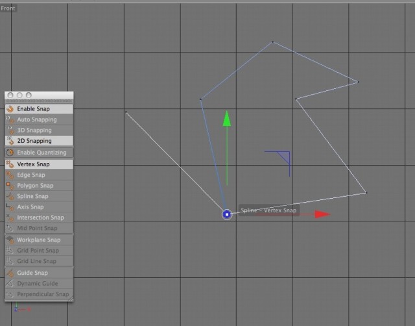Click the Vertex Snap icon
This screenshot has height=326, width=415.
coord(10,164)
